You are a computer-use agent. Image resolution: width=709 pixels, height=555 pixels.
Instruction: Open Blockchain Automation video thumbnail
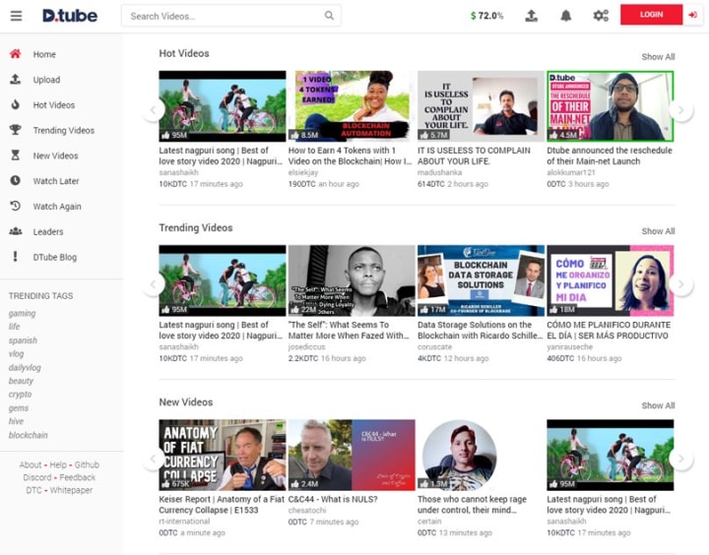pos(352,106)
